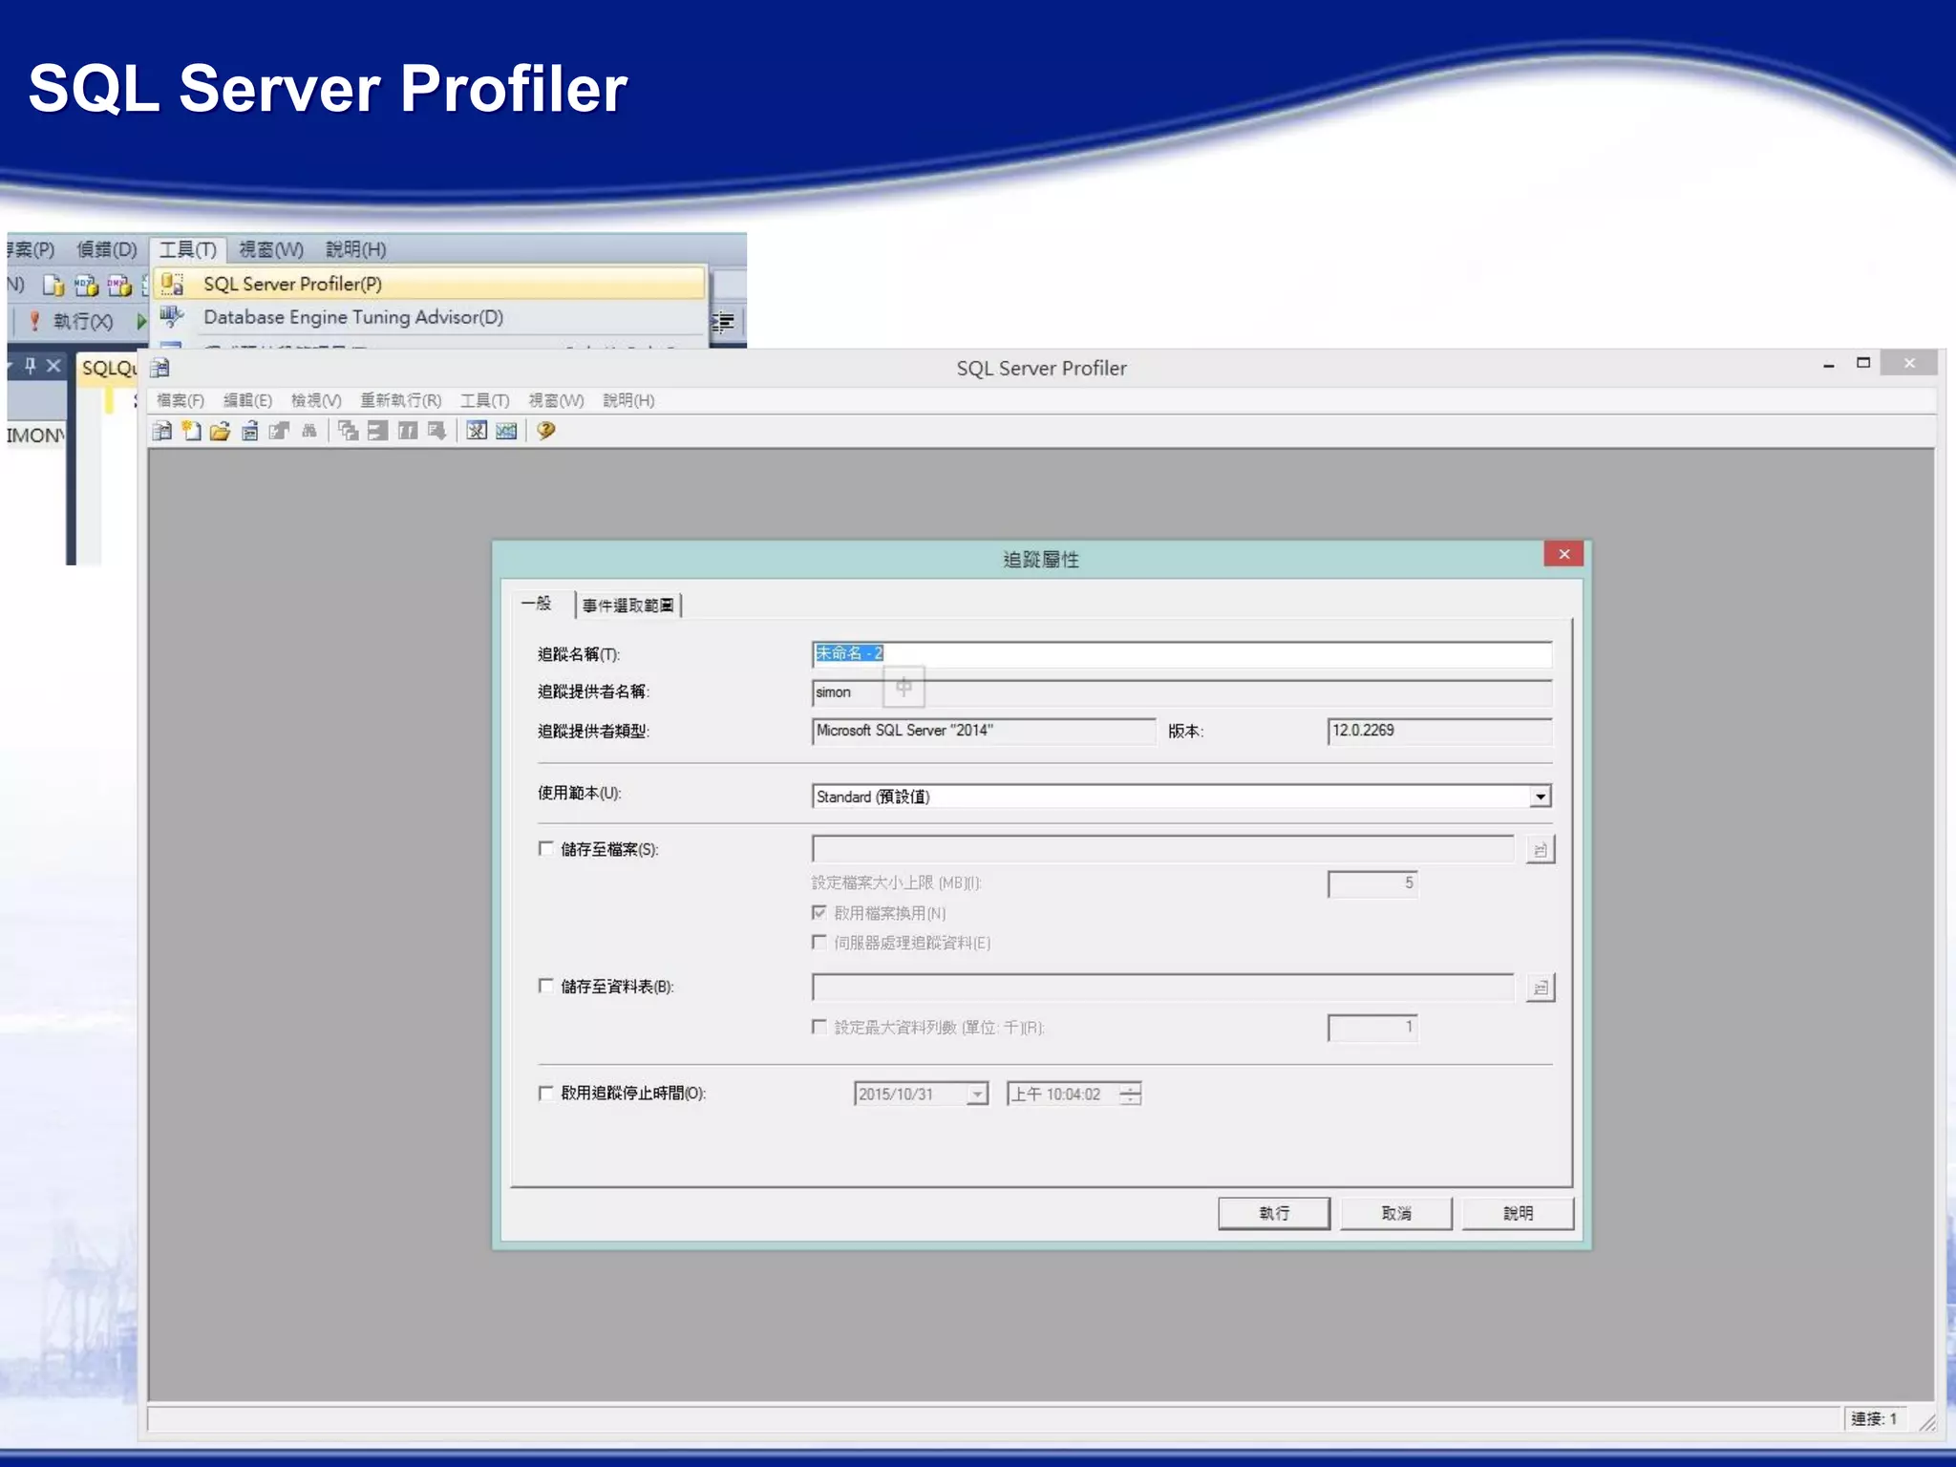Screen dimensions: 1956x1467
Task: Toggle the 伺服器處理追蹤資料 checkbox
Action: click(x=819, y=942)
